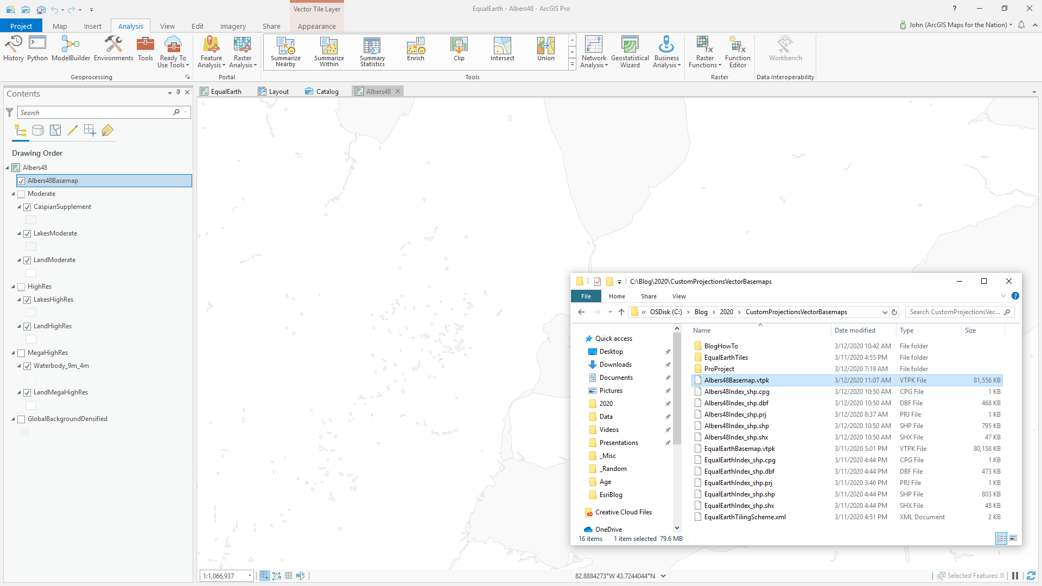Image resolution: width=1042 pixels, height=586 pixels.
Task: Click the filter icon in Contents
Action: pos(9,112)
